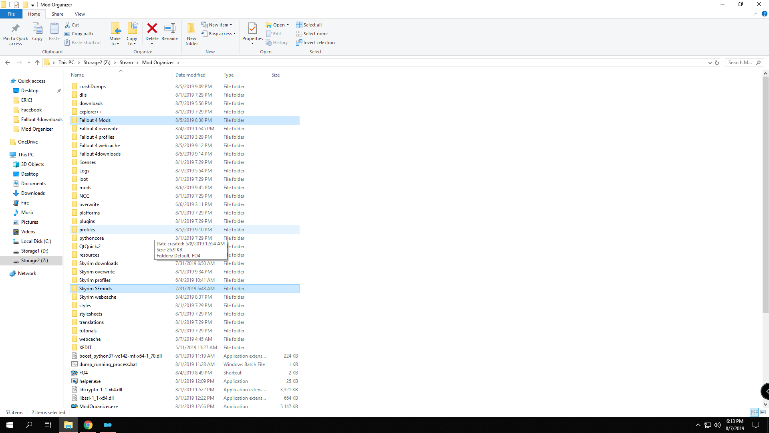Open Recent locations dropdown arrow

[x=29, y=63]
